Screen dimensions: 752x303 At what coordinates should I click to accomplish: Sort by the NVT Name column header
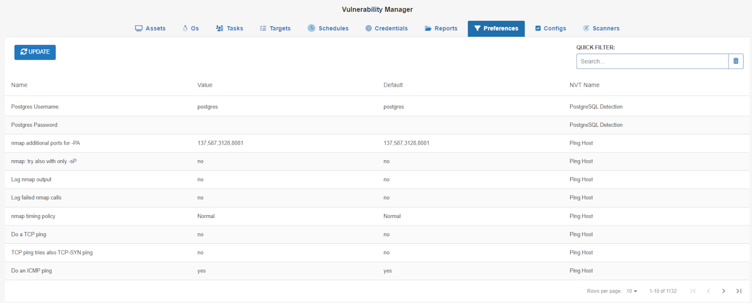584,85
